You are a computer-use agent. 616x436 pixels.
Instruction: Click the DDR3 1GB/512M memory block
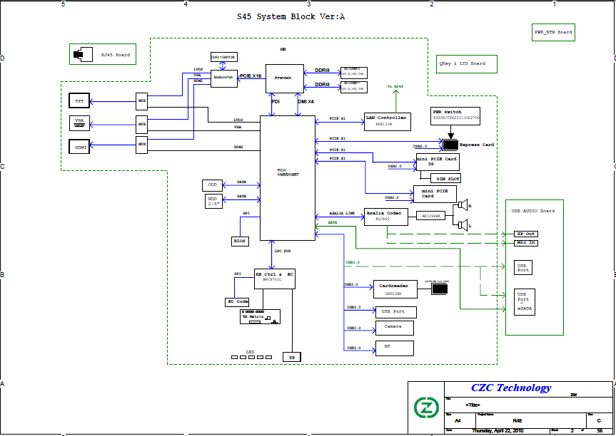[224, 57]
